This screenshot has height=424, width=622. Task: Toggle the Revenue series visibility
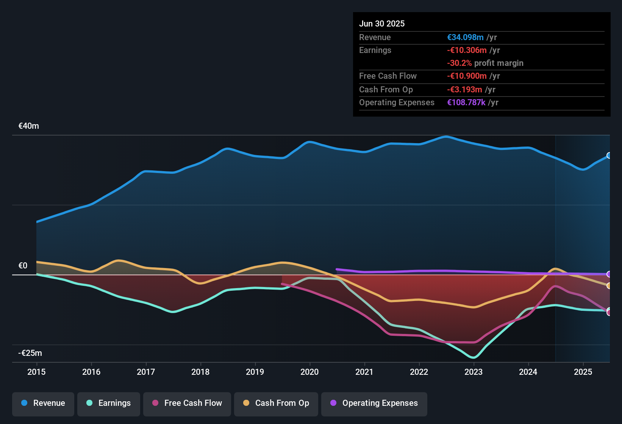pos(43,403)
